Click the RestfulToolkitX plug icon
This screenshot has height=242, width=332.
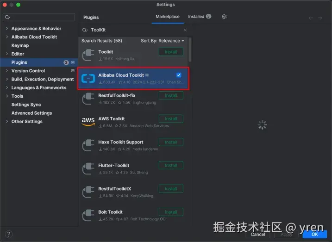tap(88, 192)
